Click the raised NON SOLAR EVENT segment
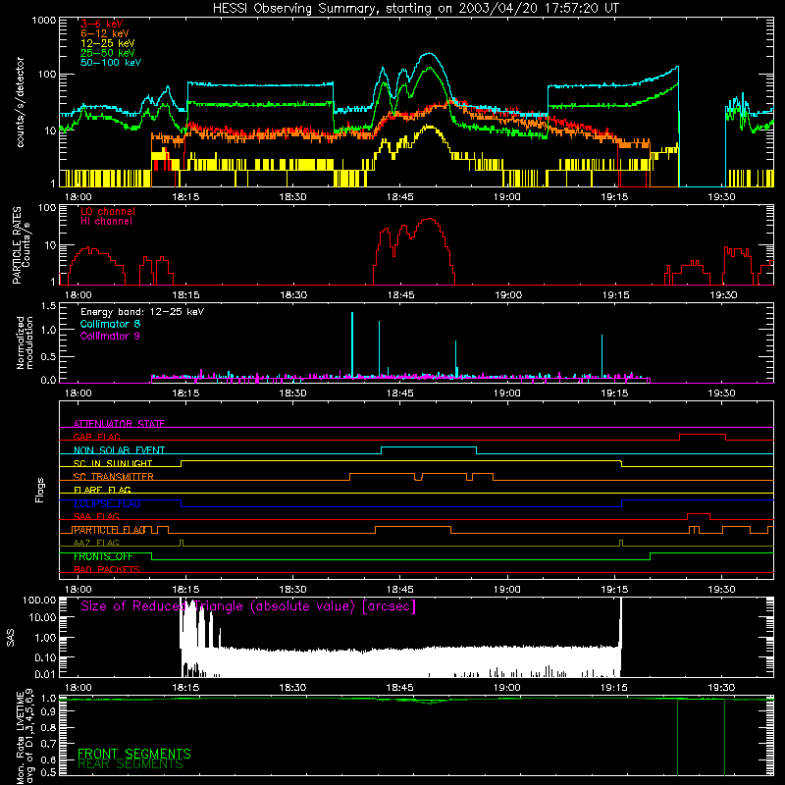 tap(429, 447)
